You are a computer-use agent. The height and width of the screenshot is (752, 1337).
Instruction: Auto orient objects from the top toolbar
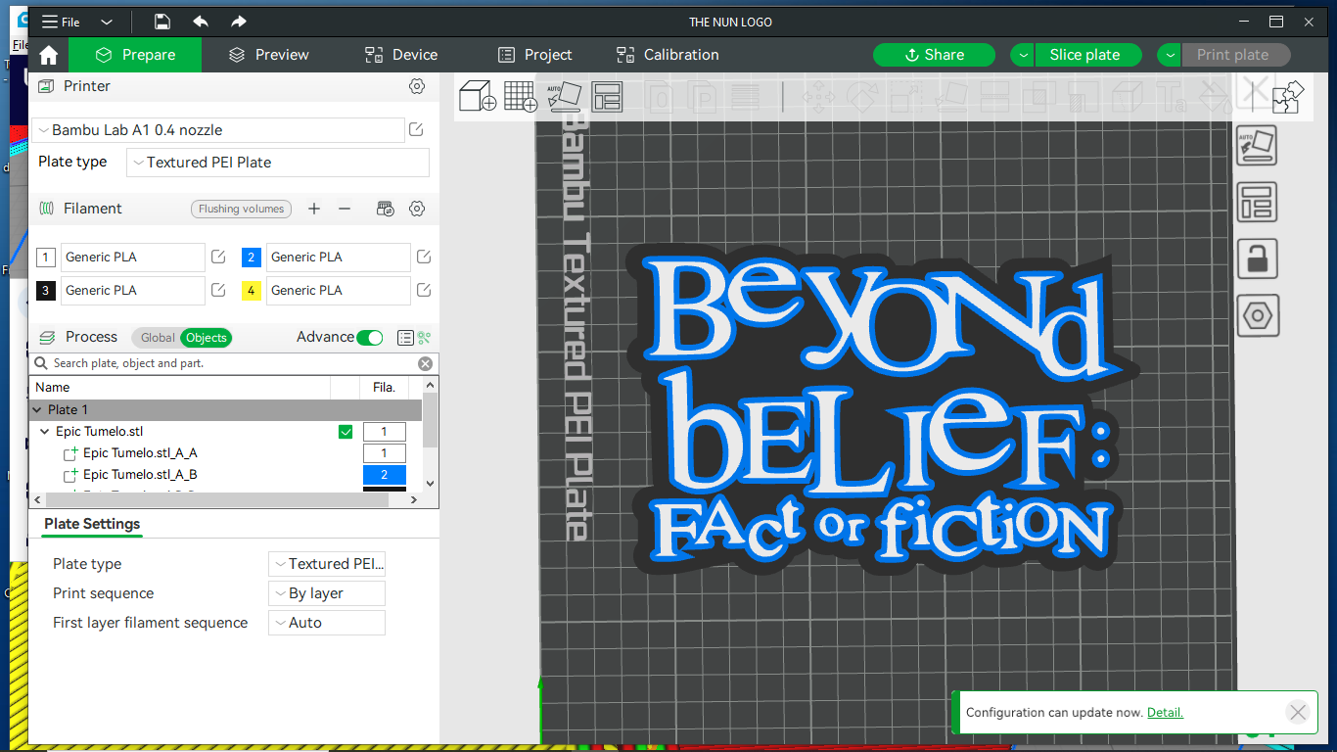(564, 97)
